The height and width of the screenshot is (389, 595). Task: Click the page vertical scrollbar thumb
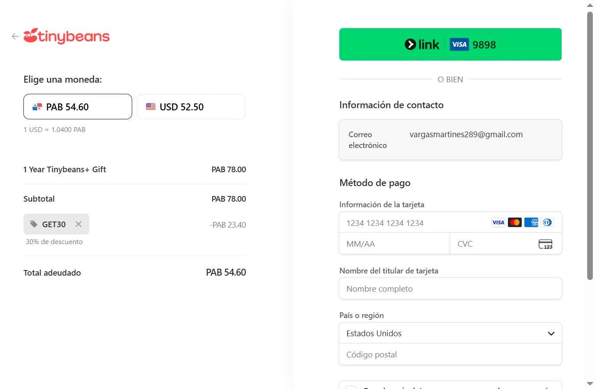point(590,145)
